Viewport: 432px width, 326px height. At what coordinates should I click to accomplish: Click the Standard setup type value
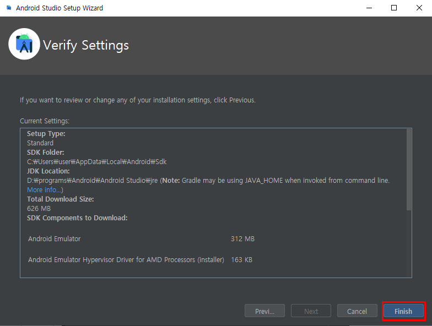(40, 143)
